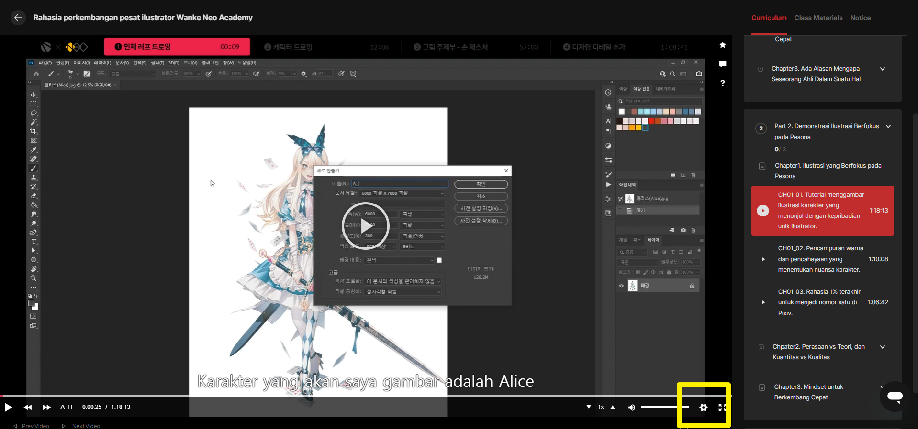Image resolution: width=918 pixels, height=429 pixels.
Task: Click the 취소 cancel button in the dialog
Action: 481,196
